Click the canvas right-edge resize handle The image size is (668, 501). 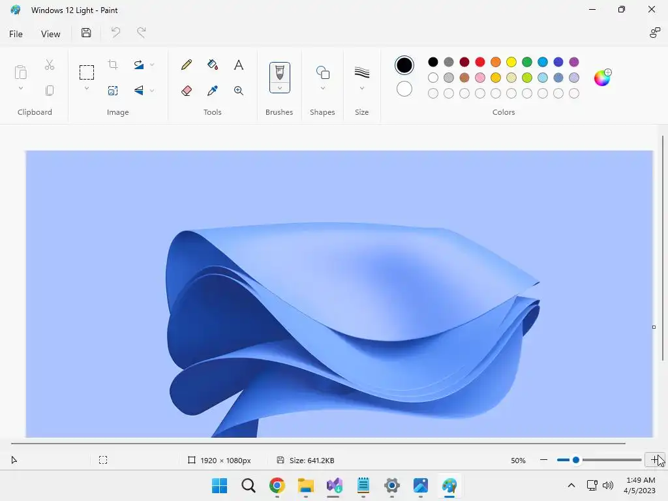(x=654, y=327)
